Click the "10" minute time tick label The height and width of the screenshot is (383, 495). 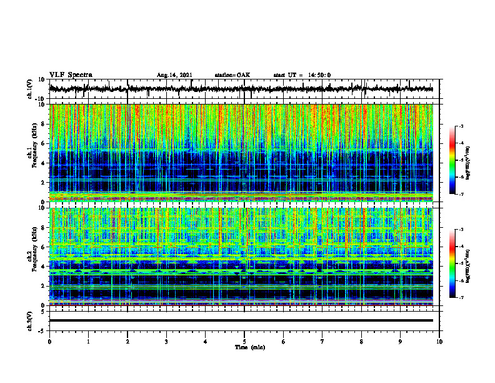pos(439,342)
